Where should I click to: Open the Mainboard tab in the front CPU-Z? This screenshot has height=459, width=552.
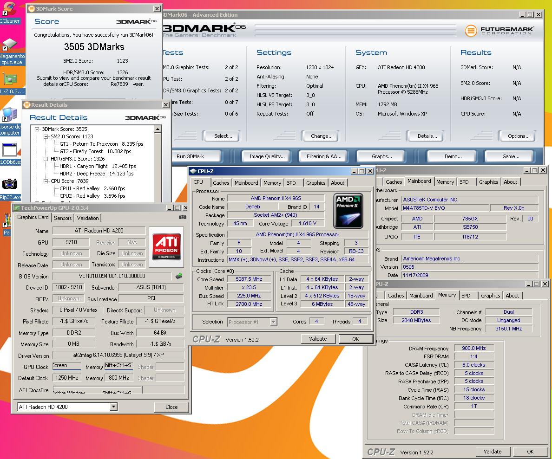pos(246,183)
